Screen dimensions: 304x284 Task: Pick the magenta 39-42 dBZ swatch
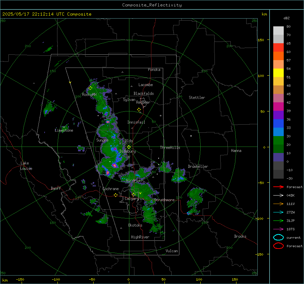(x=278, y=107)
